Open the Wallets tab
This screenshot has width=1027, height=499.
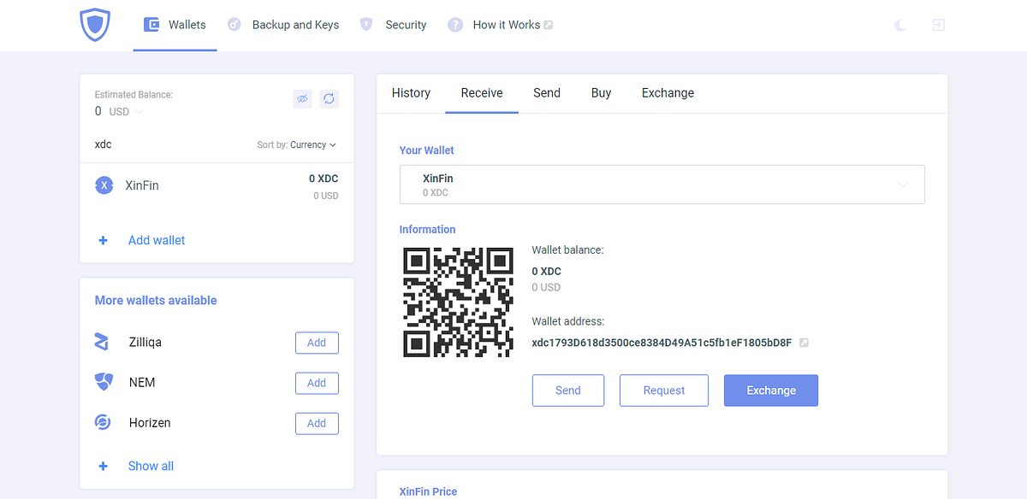tap(175, 25)
